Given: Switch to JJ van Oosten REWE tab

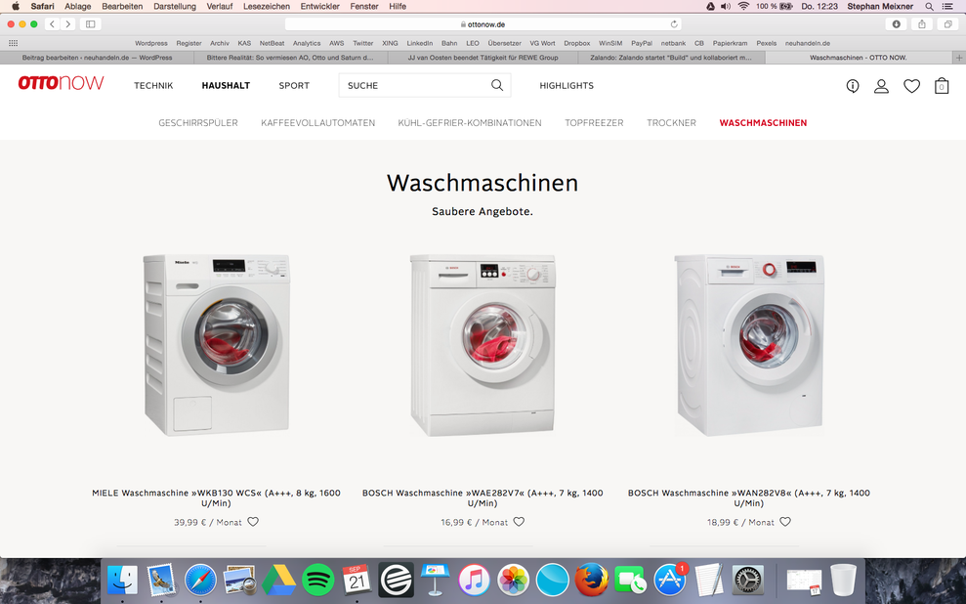Looking at the screenshot, I should (483, 58).
